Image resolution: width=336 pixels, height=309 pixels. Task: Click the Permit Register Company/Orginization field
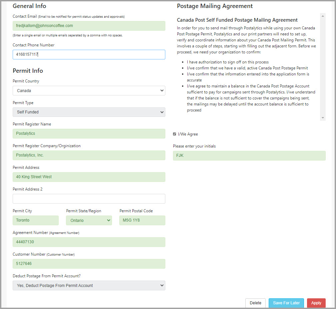89,155
